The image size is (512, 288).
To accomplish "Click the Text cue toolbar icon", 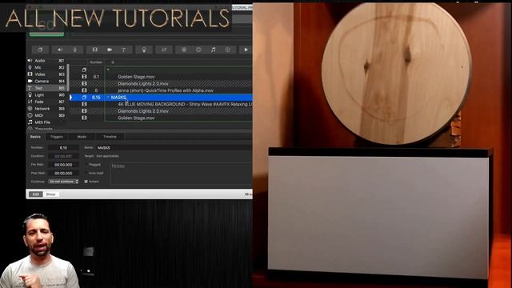I will pos(124,50).
